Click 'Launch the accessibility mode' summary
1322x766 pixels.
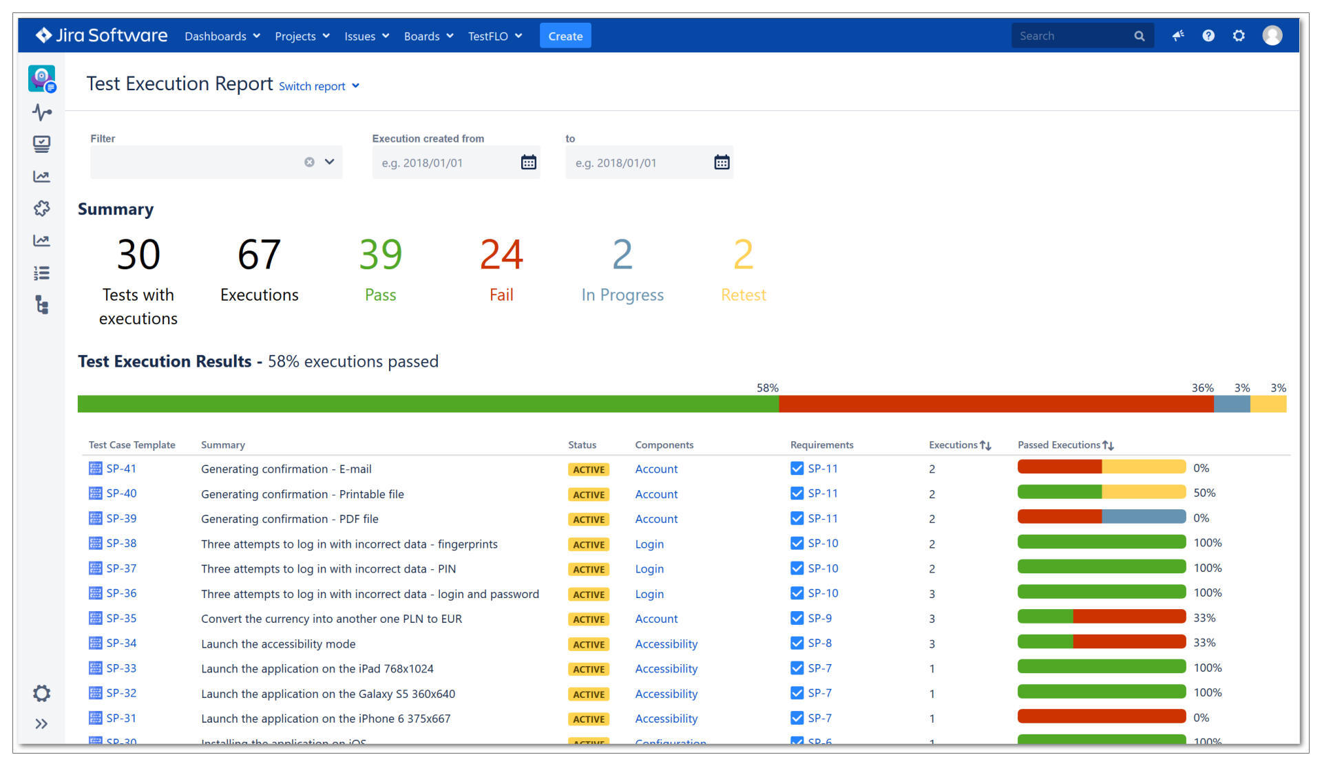[x=278, y=644]
